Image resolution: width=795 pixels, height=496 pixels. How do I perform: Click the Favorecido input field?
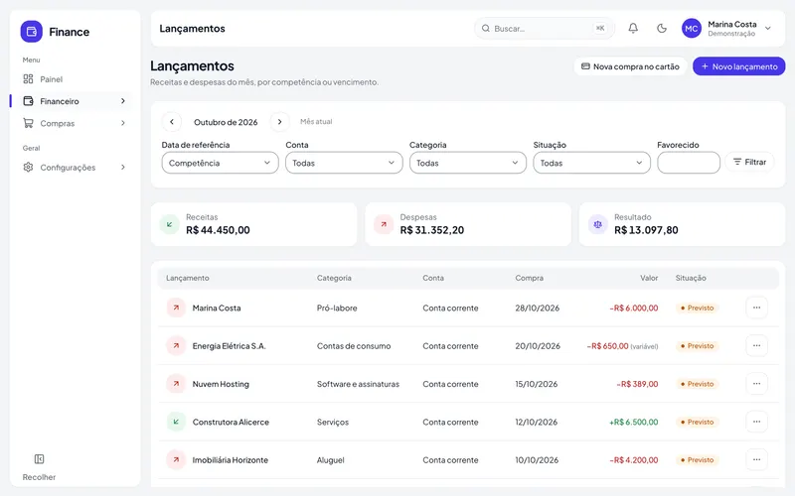click(x=689, y=163)
